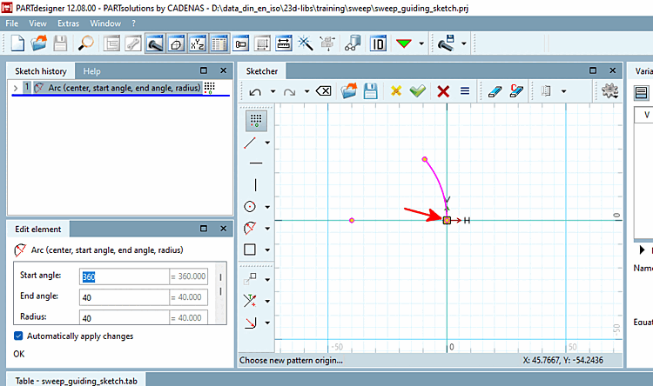Viewport: 653px width, 386px height.
Task: Save sketch with blue disk icon
Action: point(370,90)
